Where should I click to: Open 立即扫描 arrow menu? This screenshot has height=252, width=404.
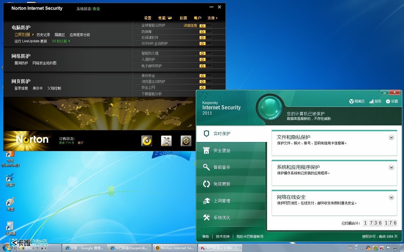(33, 35)
